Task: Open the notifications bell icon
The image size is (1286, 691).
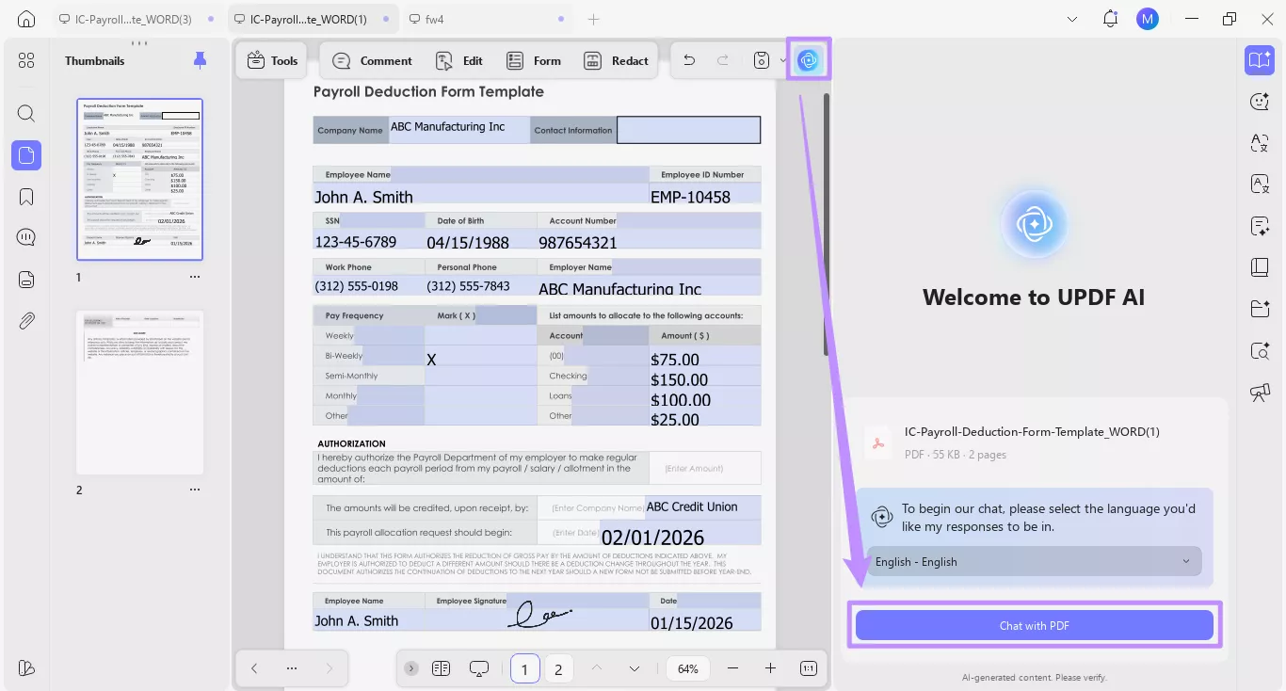Action: tap(1110, 19)
